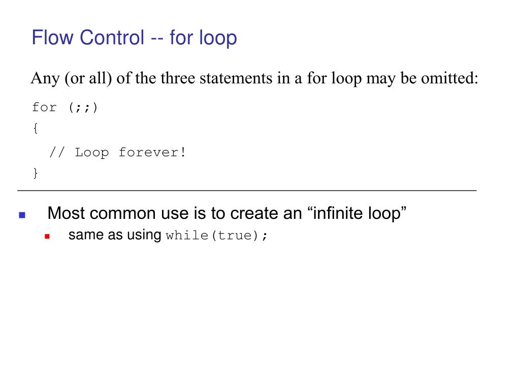
Task: Click the horizontal divider line
Action: point(247,191)
